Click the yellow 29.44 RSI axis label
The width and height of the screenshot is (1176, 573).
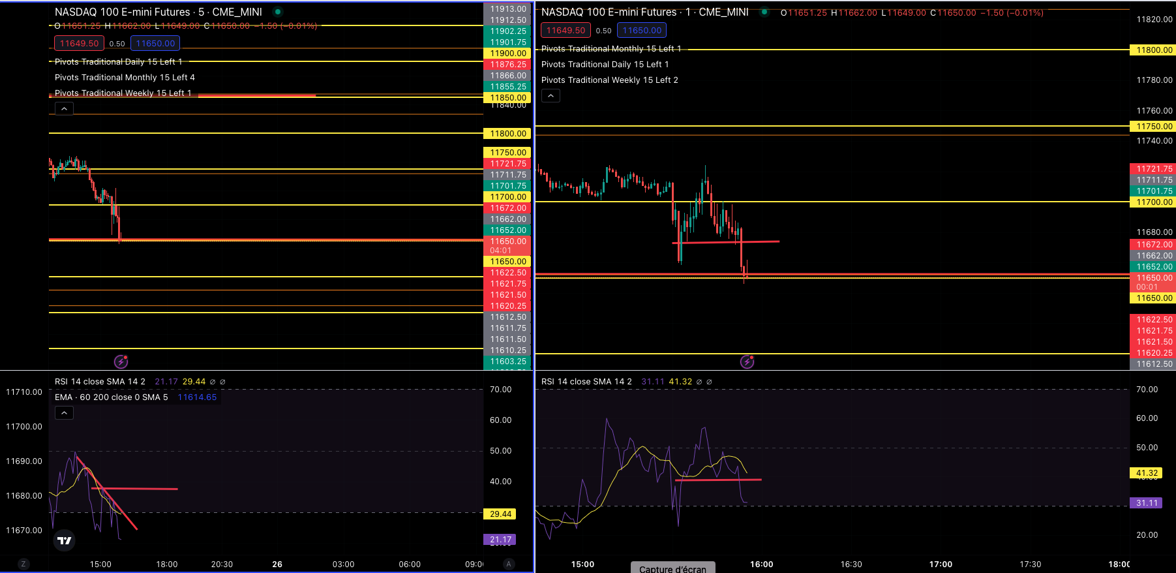(500, 514)
